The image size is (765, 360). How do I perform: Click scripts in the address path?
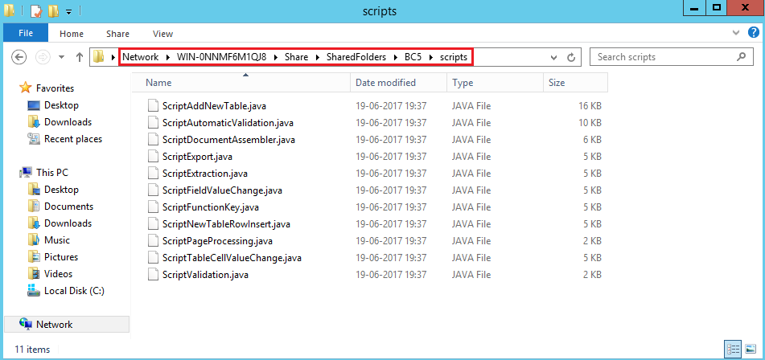(454, 57)
